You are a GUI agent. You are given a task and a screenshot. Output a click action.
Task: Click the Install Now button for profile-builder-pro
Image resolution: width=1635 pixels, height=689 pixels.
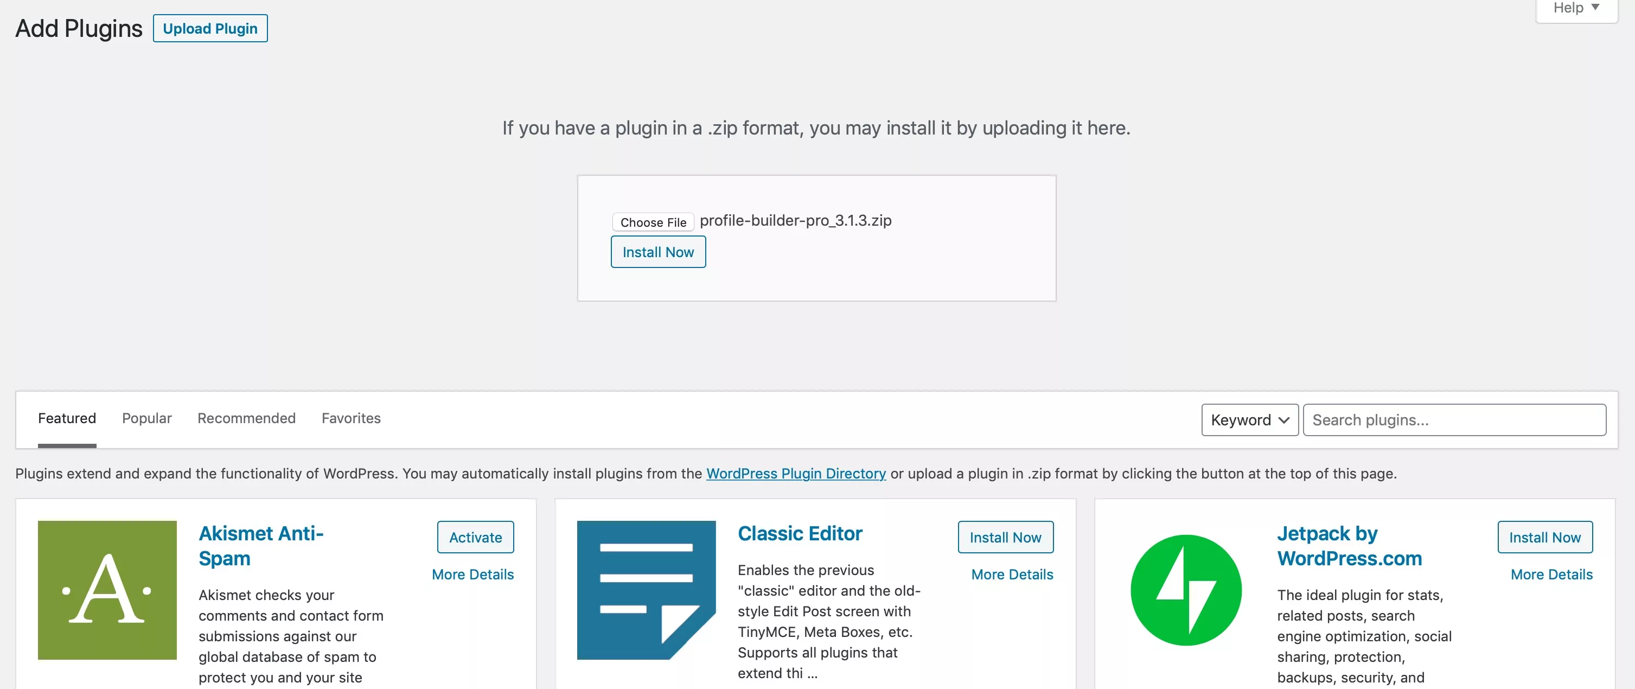[658, 251]
